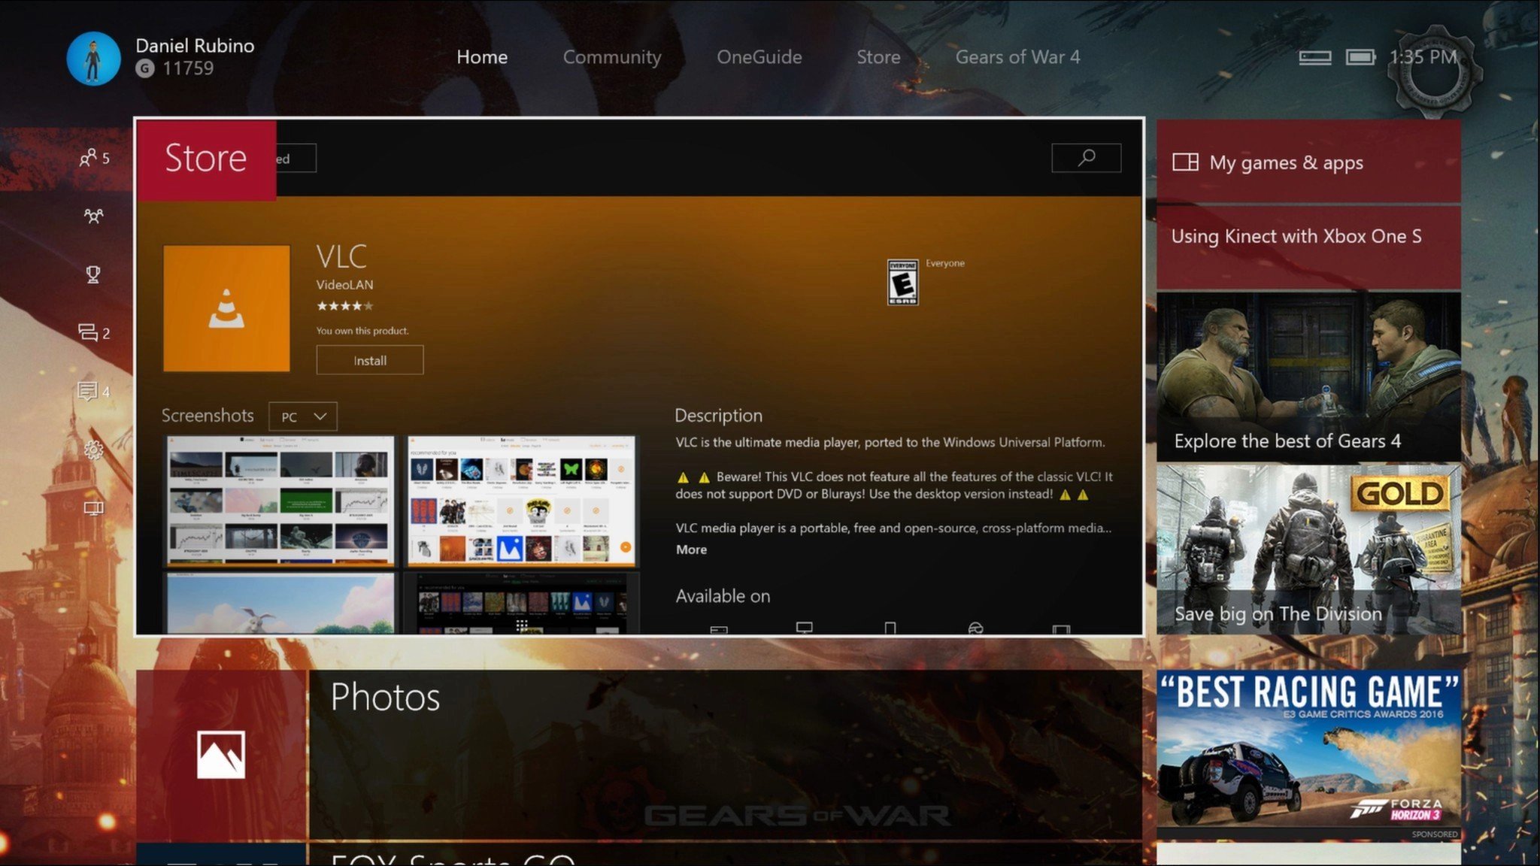Open the parties group icon in sidebar

[x=93, y=216]
